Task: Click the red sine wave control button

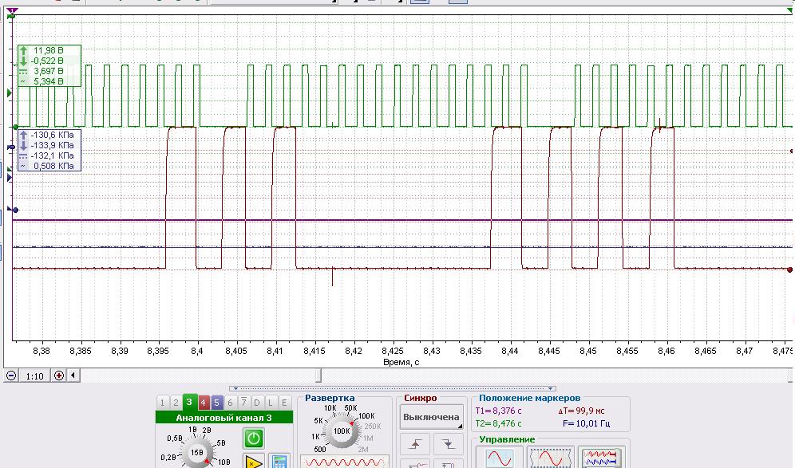Action: (x=500, y=457)
